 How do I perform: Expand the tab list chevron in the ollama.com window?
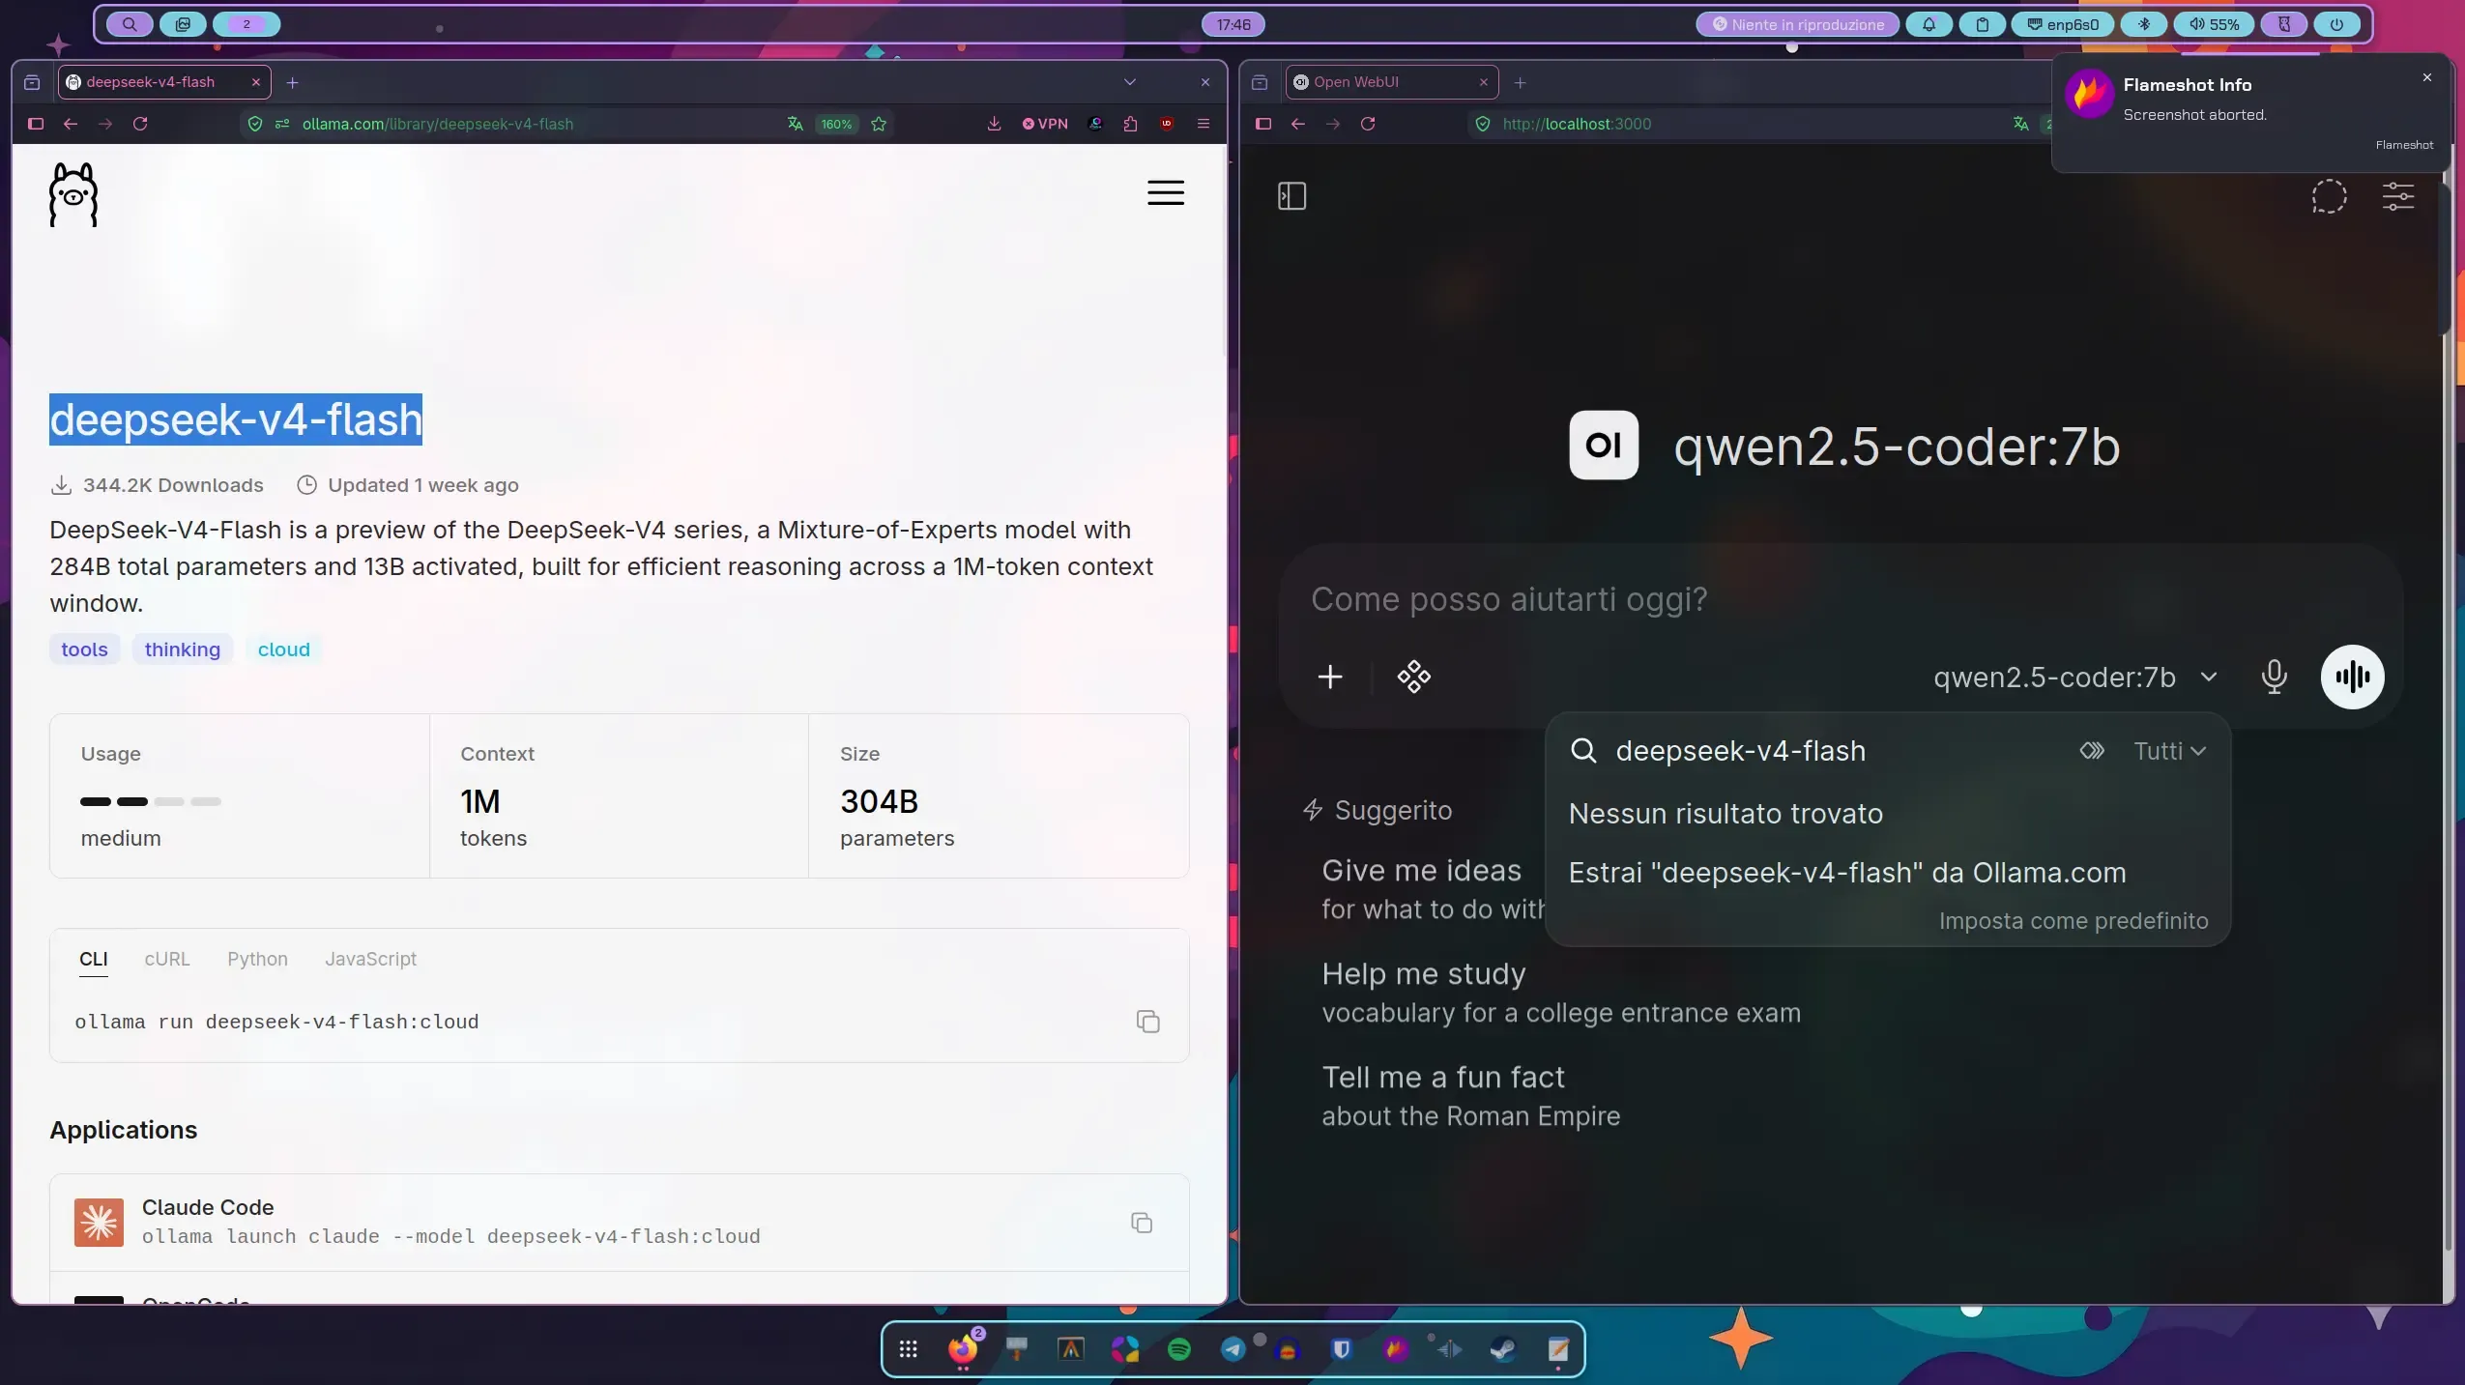pyautogui.click(x=1130, y=82)
